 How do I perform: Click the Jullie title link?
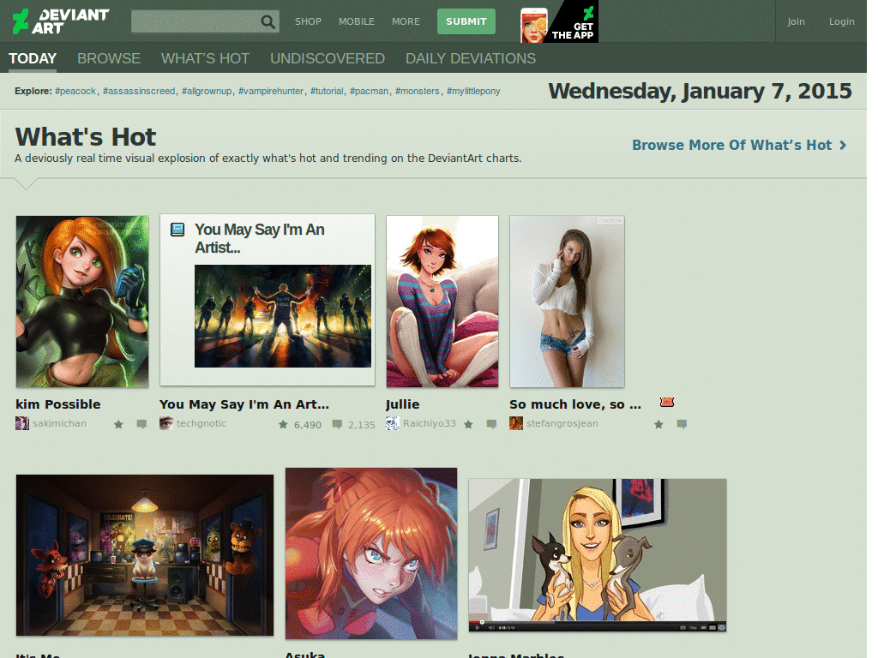click(403, 404)
